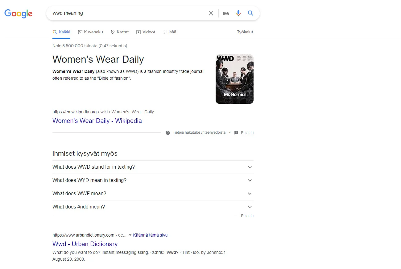Image resolution: width=401 pixels, height=269 pixels.
Task: Click the blue magnifying glass search icon
Action: 250,13
